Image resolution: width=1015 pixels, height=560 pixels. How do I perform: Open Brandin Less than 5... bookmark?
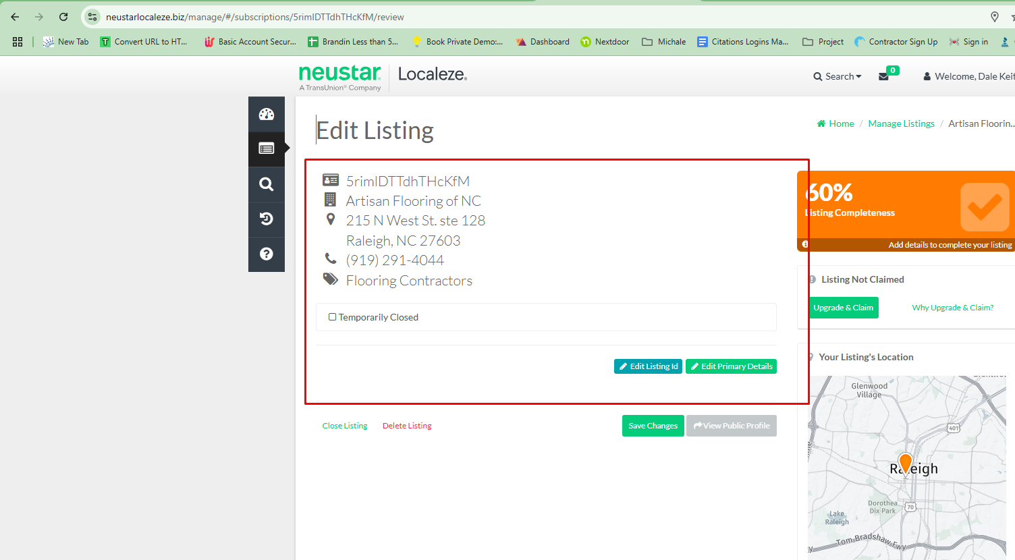pos(353,42)
